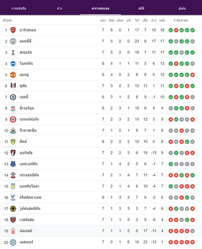The height and width of the screenshot is (249, 202).
Task: Click Man United's latest red loss icon
Action: click(x=193, y=75)
